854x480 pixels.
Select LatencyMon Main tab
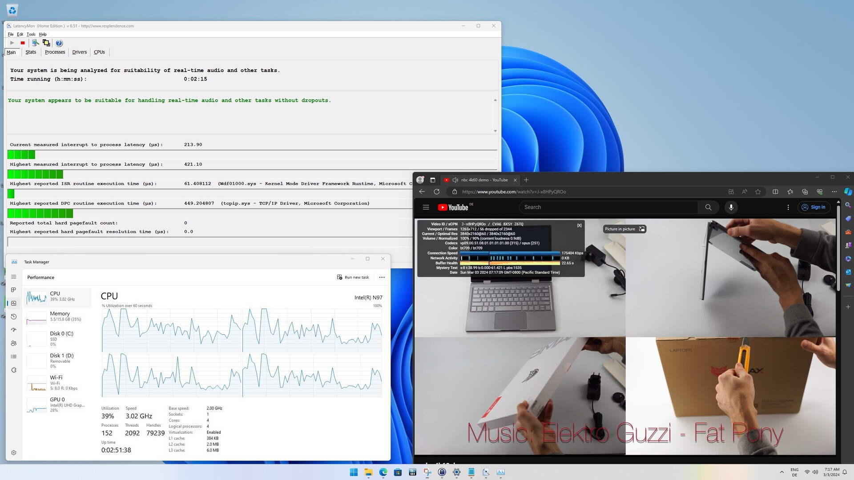[11, 52]
